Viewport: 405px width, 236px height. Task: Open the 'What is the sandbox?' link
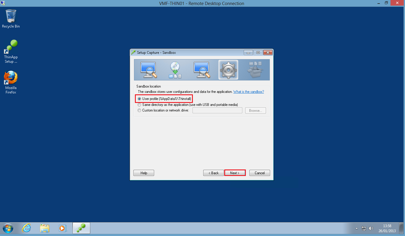click(249, 92)
